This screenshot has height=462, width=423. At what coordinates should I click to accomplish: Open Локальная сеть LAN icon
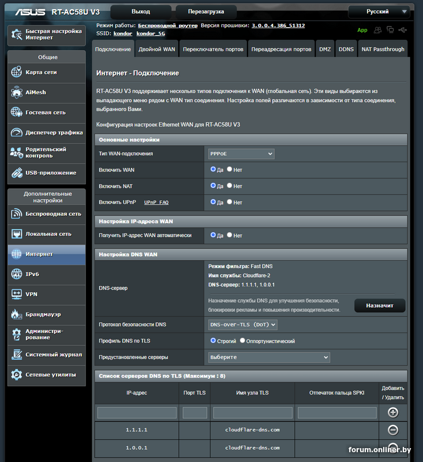[17, 234]
